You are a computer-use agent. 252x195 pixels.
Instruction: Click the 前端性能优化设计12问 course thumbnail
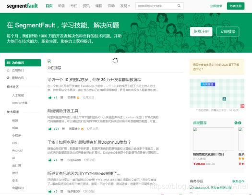(x=214, y=139)
